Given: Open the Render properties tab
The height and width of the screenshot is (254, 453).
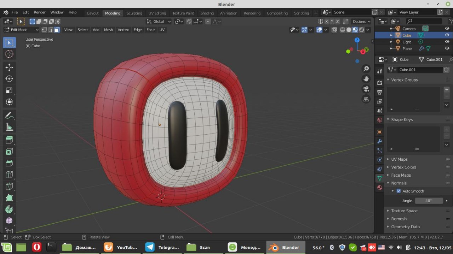Looking at the screenshot, I should click(379, 83).
